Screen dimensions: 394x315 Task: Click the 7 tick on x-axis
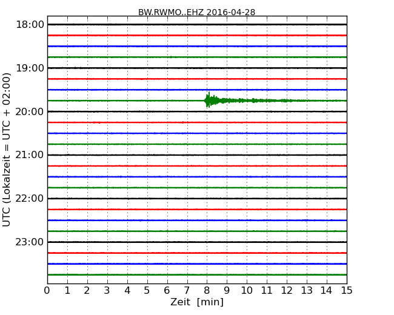[187, 290]
